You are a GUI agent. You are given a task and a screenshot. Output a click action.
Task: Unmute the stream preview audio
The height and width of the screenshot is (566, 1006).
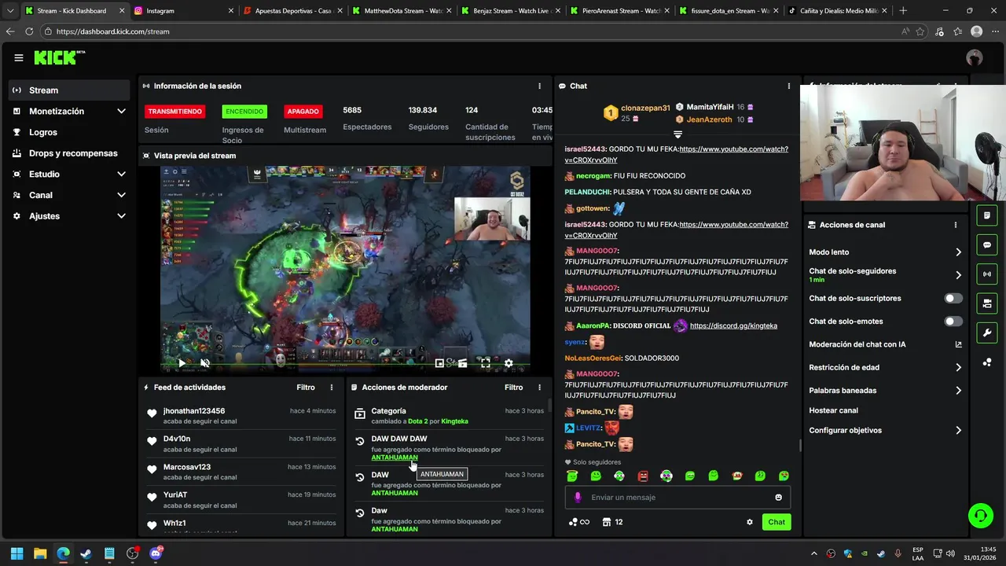pyautogui.click(x=205, y=363)
